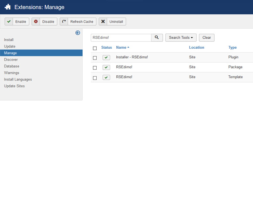Click the Clear button
The image size is (253, 201).
pyautogui.click(x=207, y=37)
